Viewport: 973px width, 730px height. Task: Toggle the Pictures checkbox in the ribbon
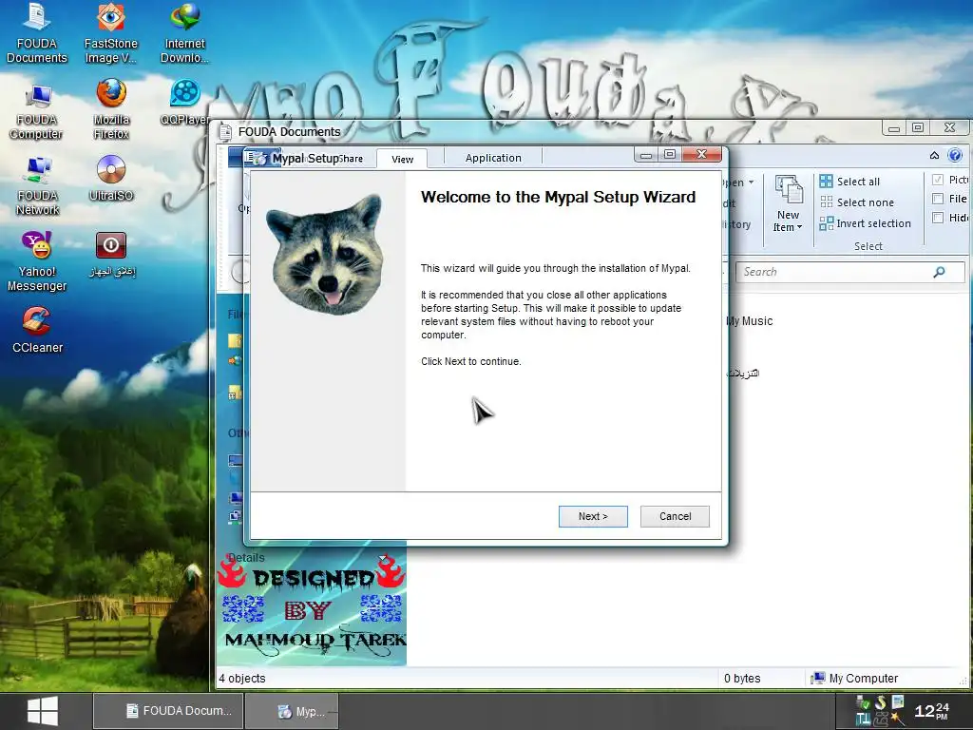click(938, 180)
